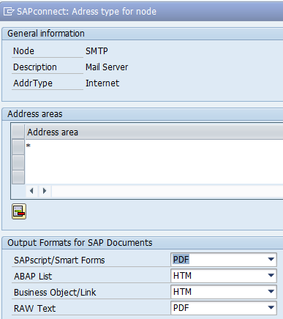The height and width of the screenshot is (319, 283).
Task: Click the Output Formats for SAP Documents header
Action: pos(80,243)
